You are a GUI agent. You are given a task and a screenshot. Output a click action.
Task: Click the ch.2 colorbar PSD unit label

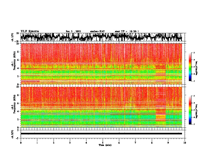click(197, 111)
